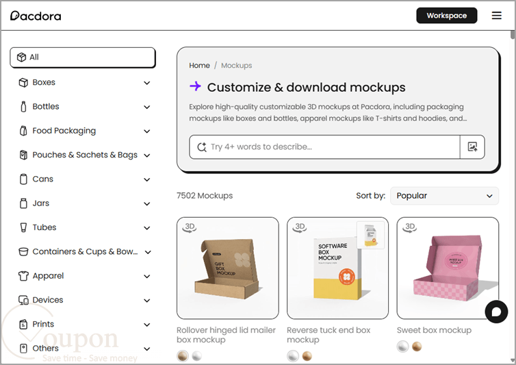Expand the Food Packaging chevron
Image resolution: width=516 pixels, height=365 pixels.
(146, 131)
